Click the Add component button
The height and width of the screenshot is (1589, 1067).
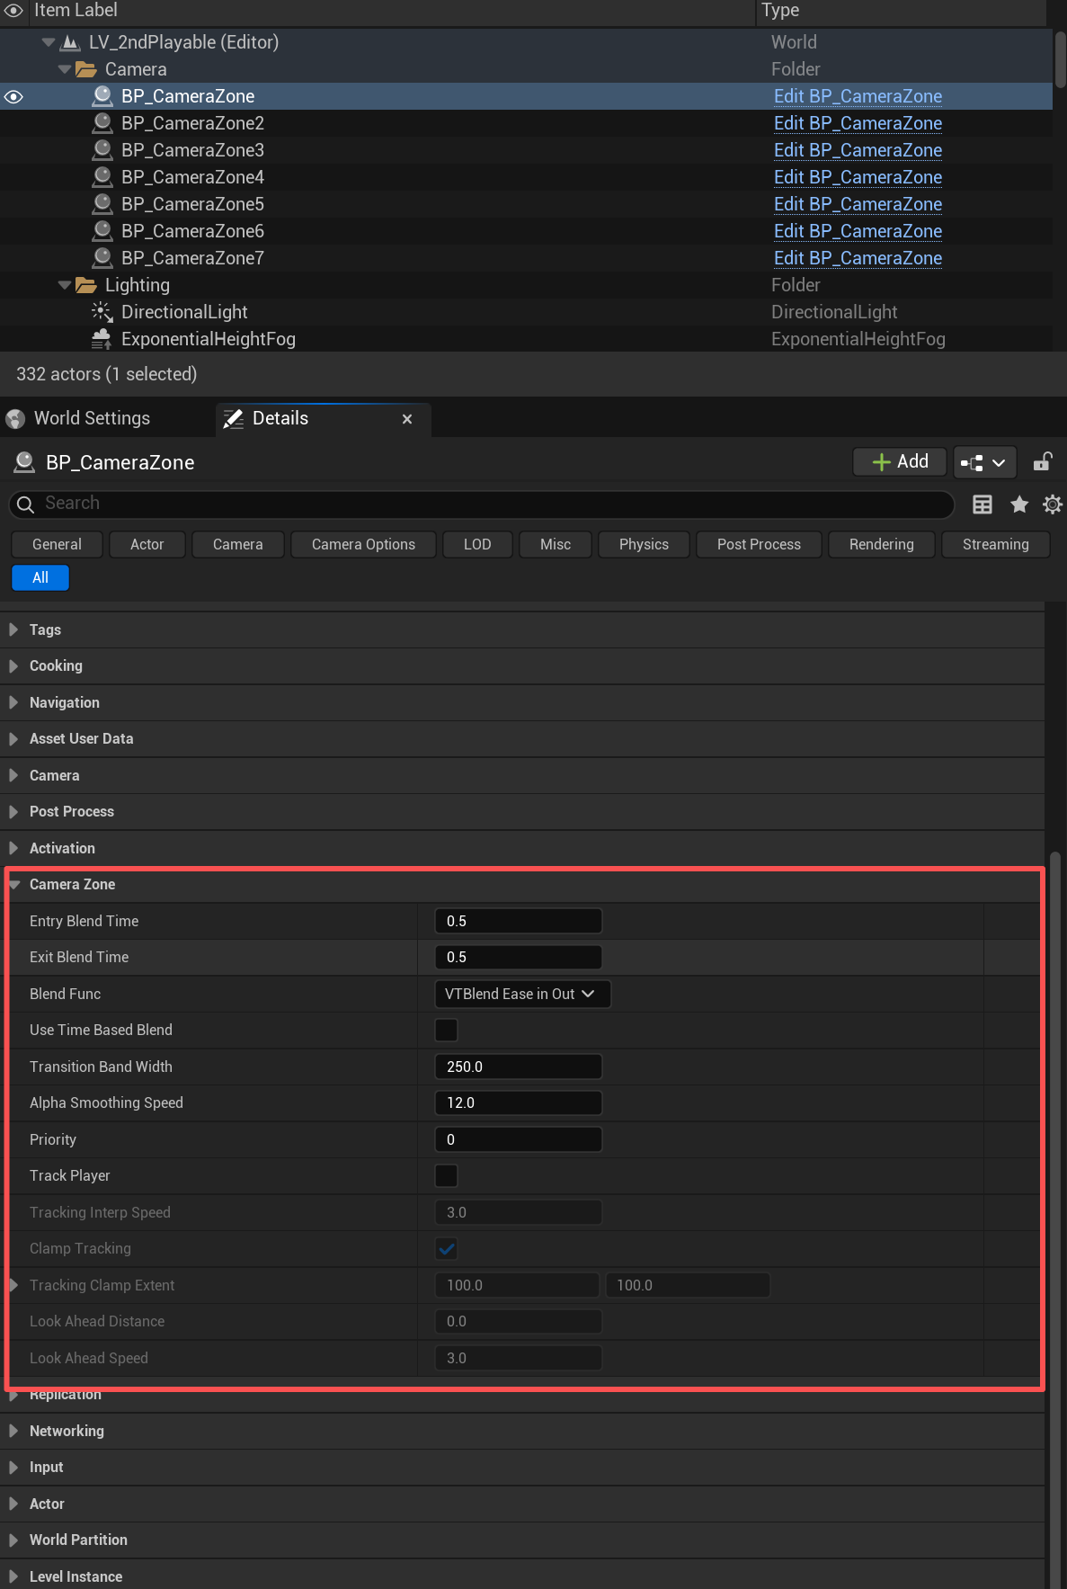pos(900,462)
